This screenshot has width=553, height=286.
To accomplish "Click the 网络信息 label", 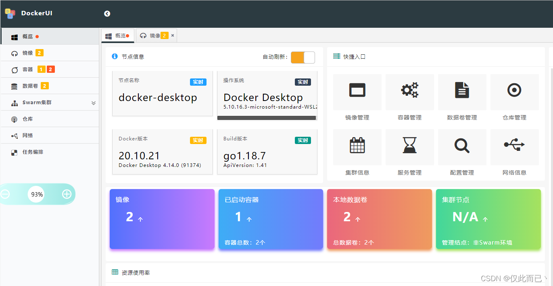I will (515, 173).
